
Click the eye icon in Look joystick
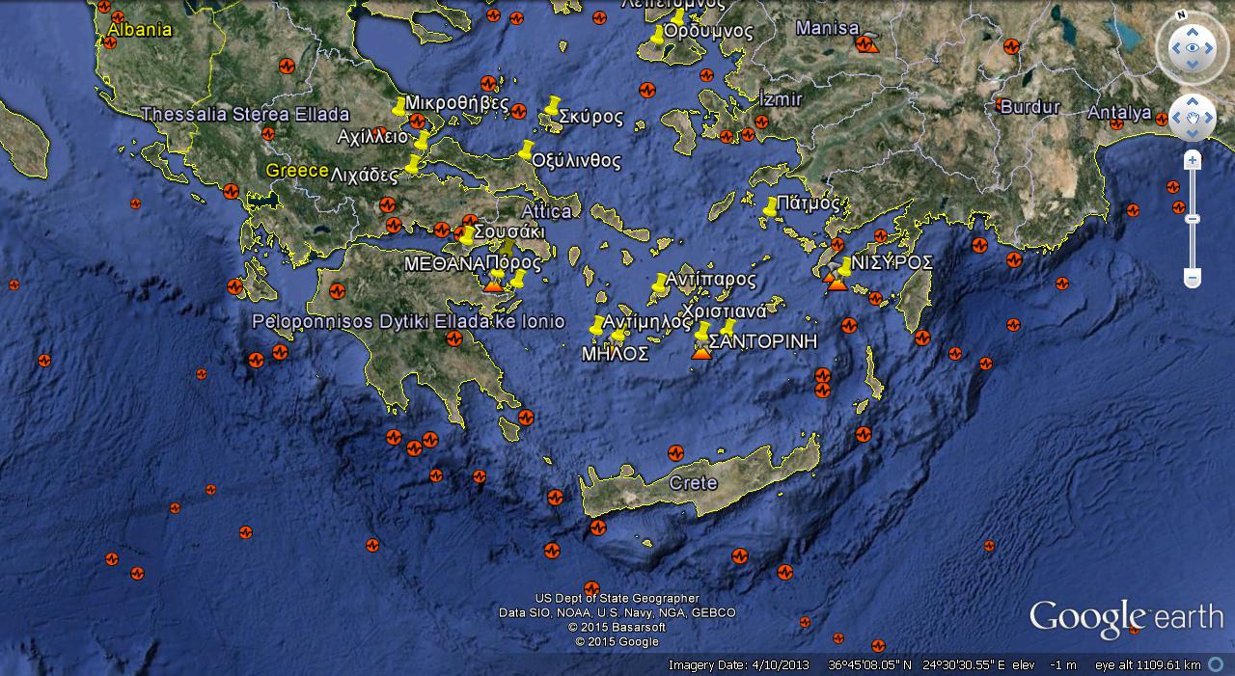(1193, 47)
